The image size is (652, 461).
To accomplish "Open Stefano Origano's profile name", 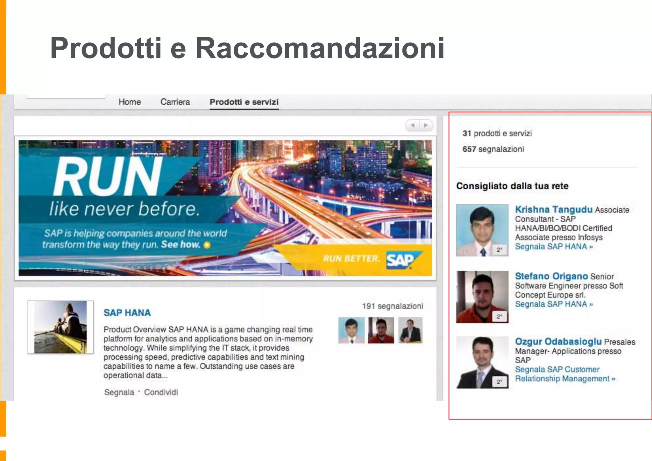I will point(551,276).
